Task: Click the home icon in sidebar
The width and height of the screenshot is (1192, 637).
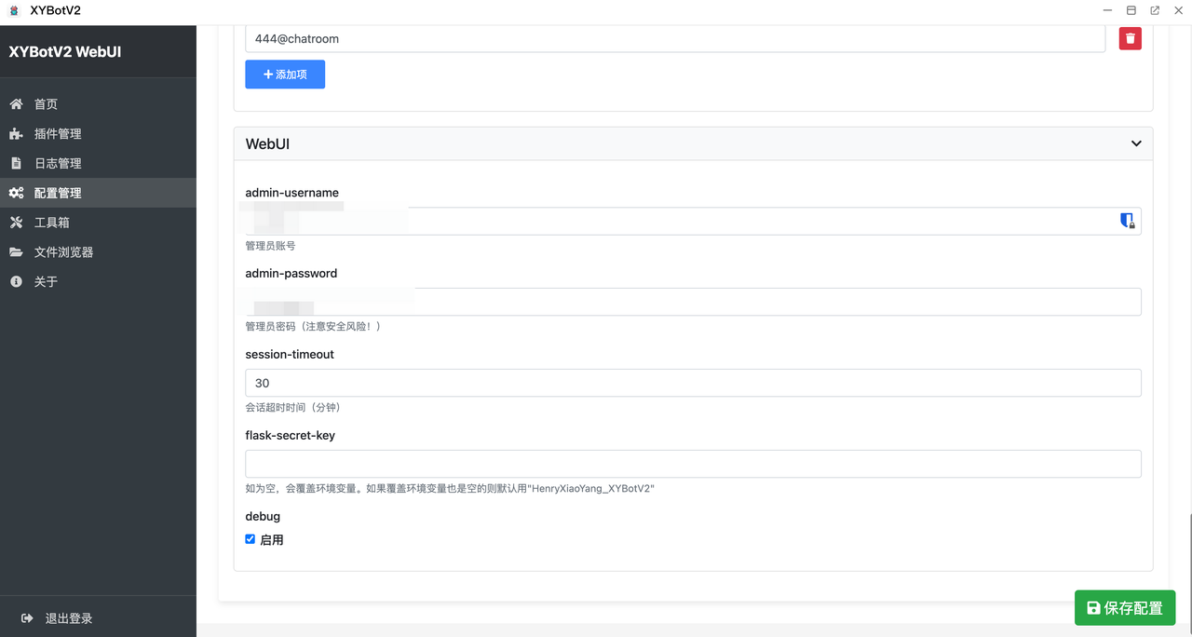Action: (x=16, y=104)
